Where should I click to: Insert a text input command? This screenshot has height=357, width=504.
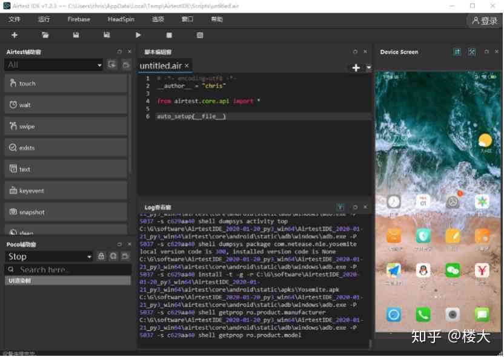tap(66, 169)
